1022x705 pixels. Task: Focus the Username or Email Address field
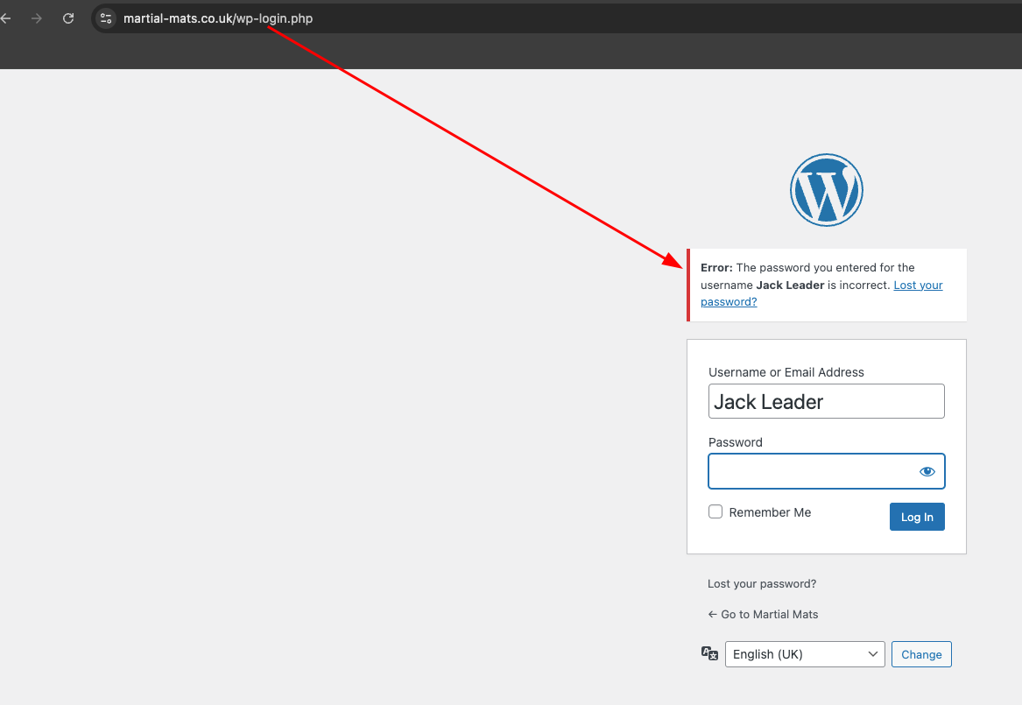click(827, 401)
